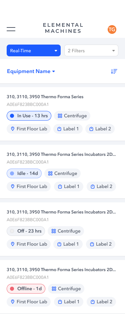Select the In Use - 13 hrs status chip
Viewport: 125px width, 314px height.
(29, 116)
